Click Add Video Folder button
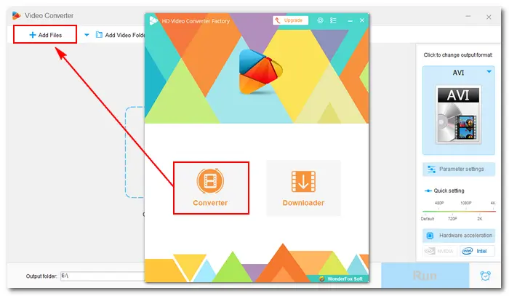This screenshot has width=509, height=296. coord(120,35)
